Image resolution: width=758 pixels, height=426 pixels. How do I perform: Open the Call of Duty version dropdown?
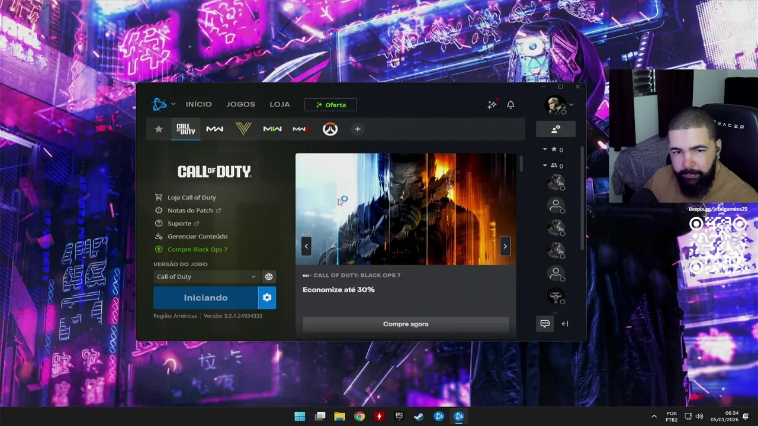206,276
